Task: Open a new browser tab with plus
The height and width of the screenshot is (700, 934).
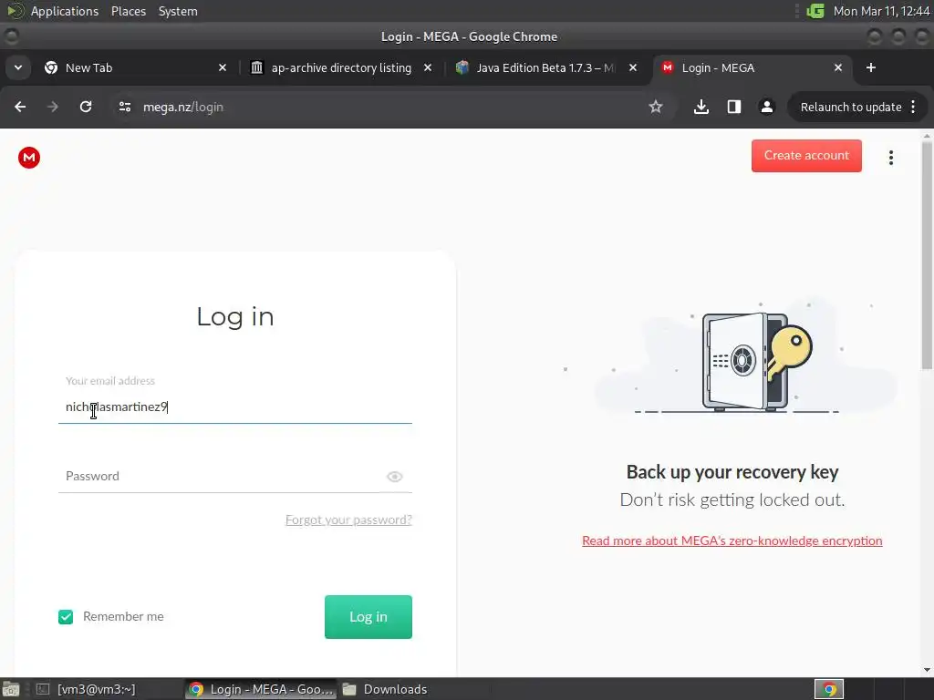Action: pos(871,67)
